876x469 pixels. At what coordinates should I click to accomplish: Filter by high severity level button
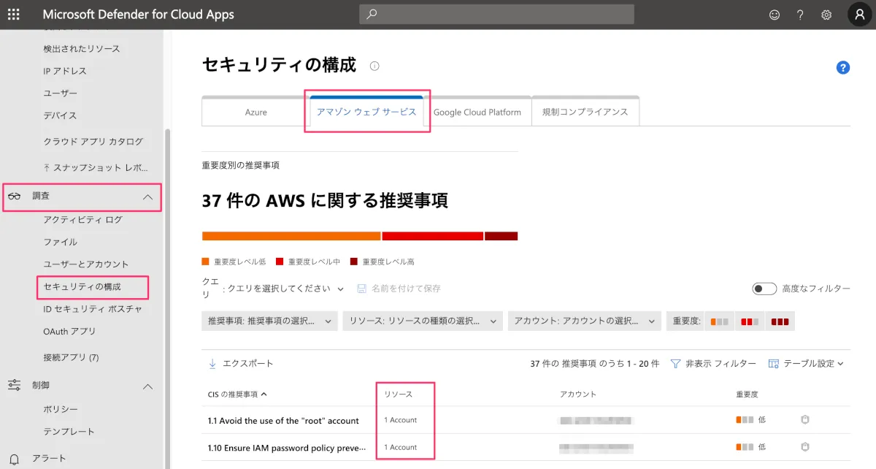pyautogui.click(x=780, y=321)
